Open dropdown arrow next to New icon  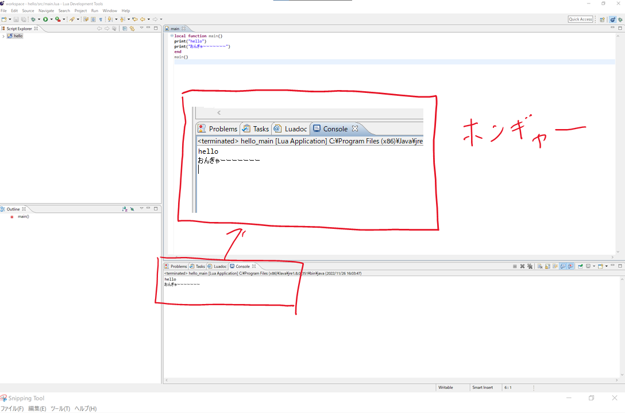(x=10, y=19)
